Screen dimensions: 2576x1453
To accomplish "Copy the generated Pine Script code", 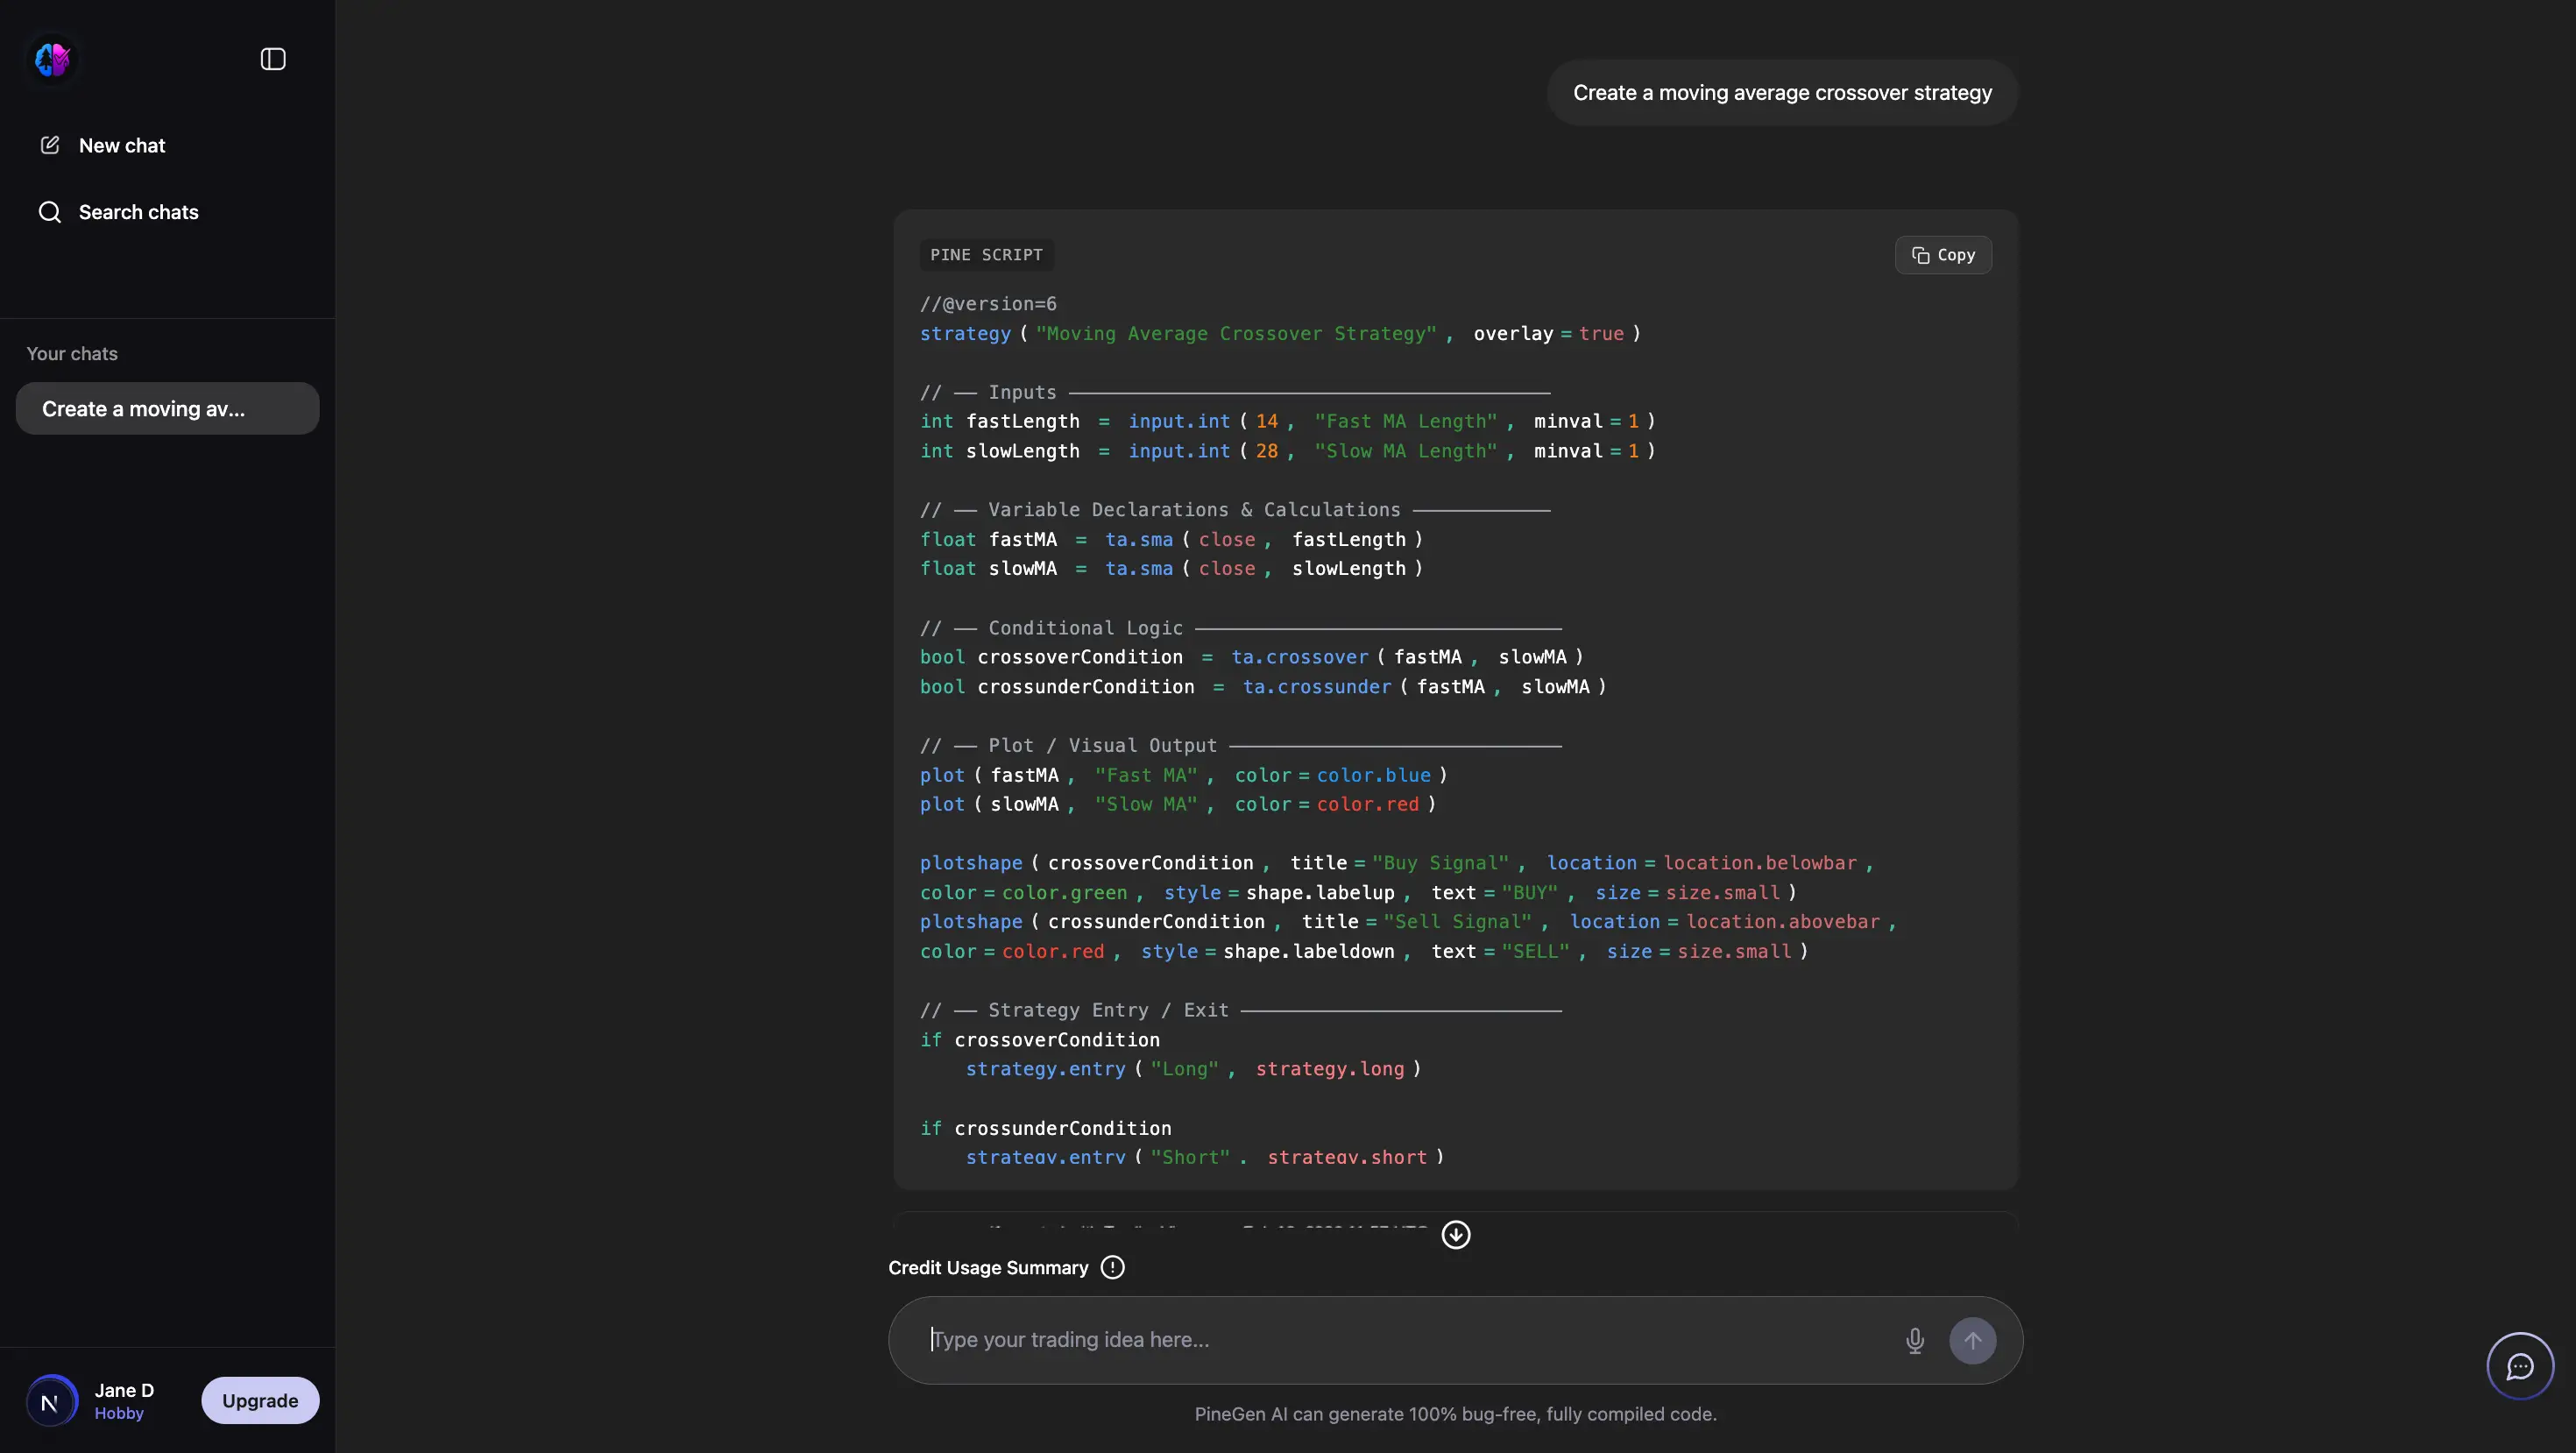I will [x=1942, y=255].
